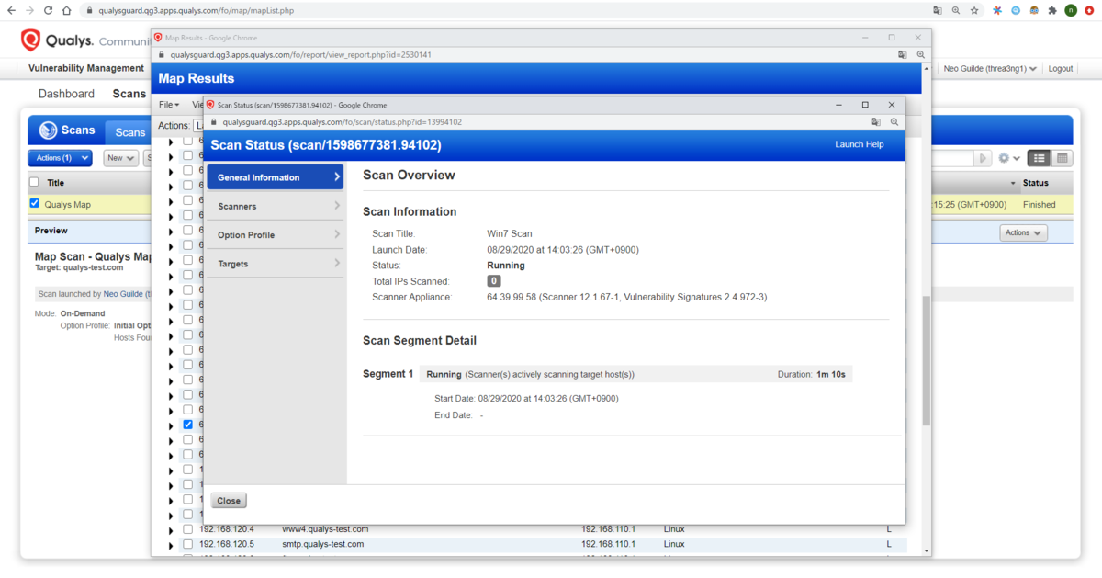Bookmark this page with star

click(x=974, y=11)
